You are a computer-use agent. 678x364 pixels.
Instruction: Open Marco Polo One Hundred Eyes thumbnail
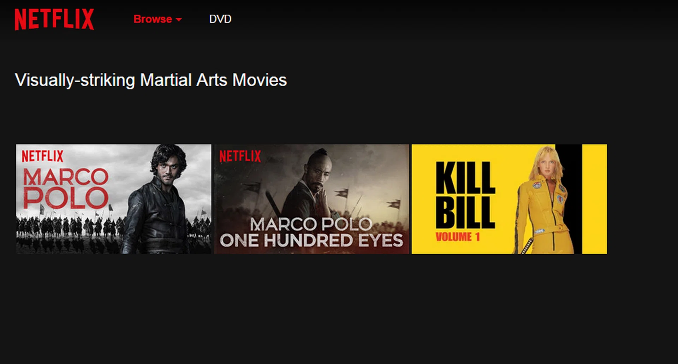(x=311, y=199)
